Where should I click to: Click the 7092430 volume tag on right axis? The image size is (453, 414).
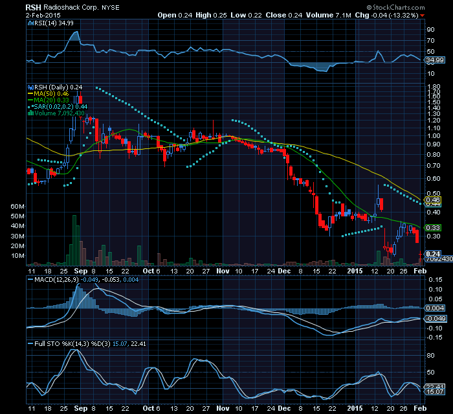point(439,259)
